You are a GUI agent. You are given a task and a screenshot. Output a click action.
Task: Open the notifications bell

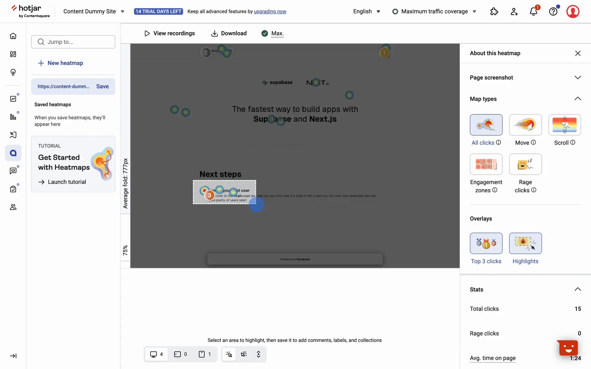coord(533,12)
